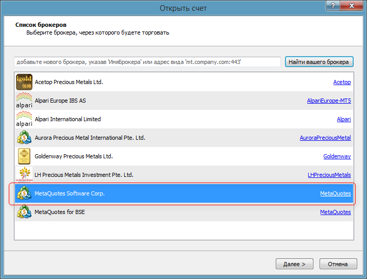Select Alpari International Limited broker name
367x279 pixels.
68,119
